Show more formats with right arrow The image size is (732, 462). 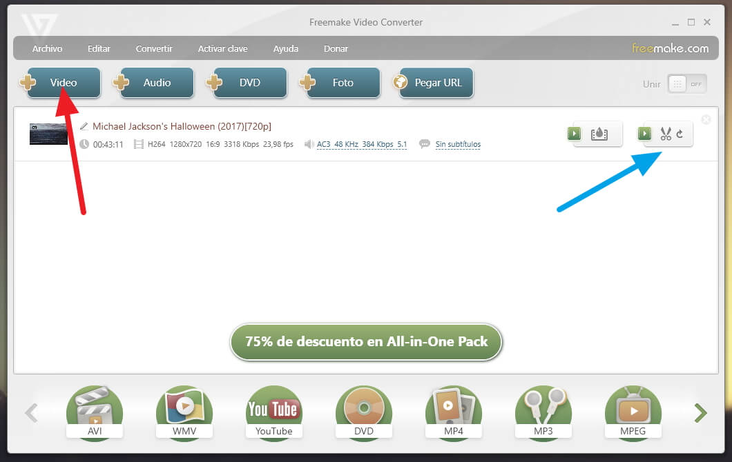pyautogui.click(x=700, y=412)
